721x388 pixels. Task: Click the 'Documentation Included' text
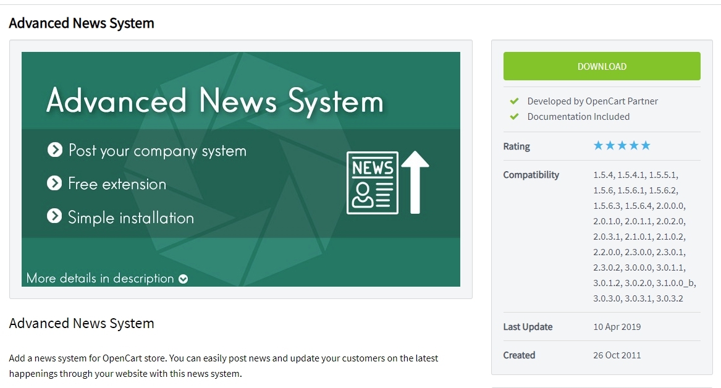click(x=578, y=117)
